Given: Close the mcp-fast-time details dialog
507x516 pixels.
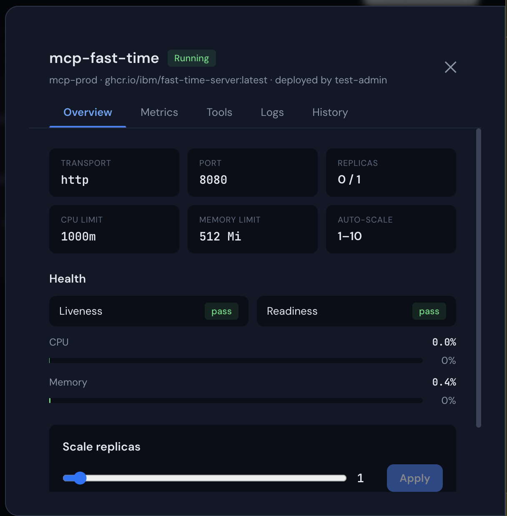Looking at the screenshot, I should point(450,67).
